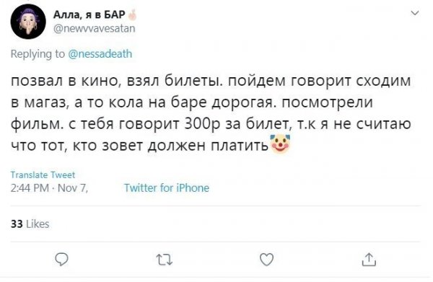This screenshot has width=433, height=282.
Task: Open the Twitter for iPhone source link
Action: click(x=167, y=188)
